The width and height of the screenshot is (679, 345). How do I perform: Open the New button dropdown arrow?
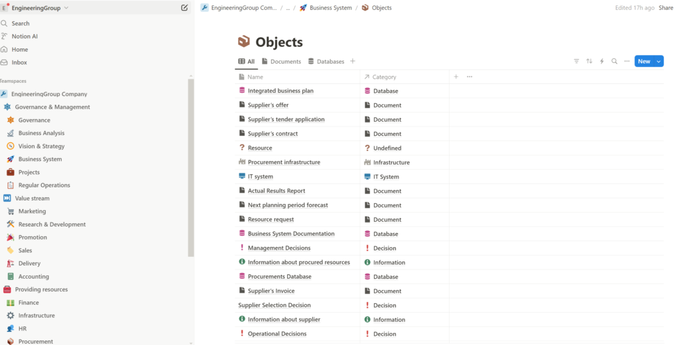point(658,62)
